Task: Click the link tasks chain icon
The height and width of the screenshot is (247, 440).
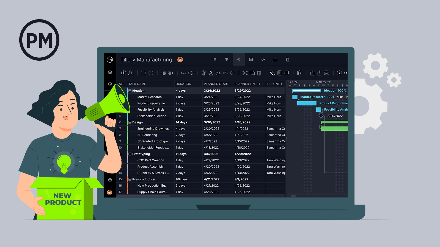Action: pos(183,73)
